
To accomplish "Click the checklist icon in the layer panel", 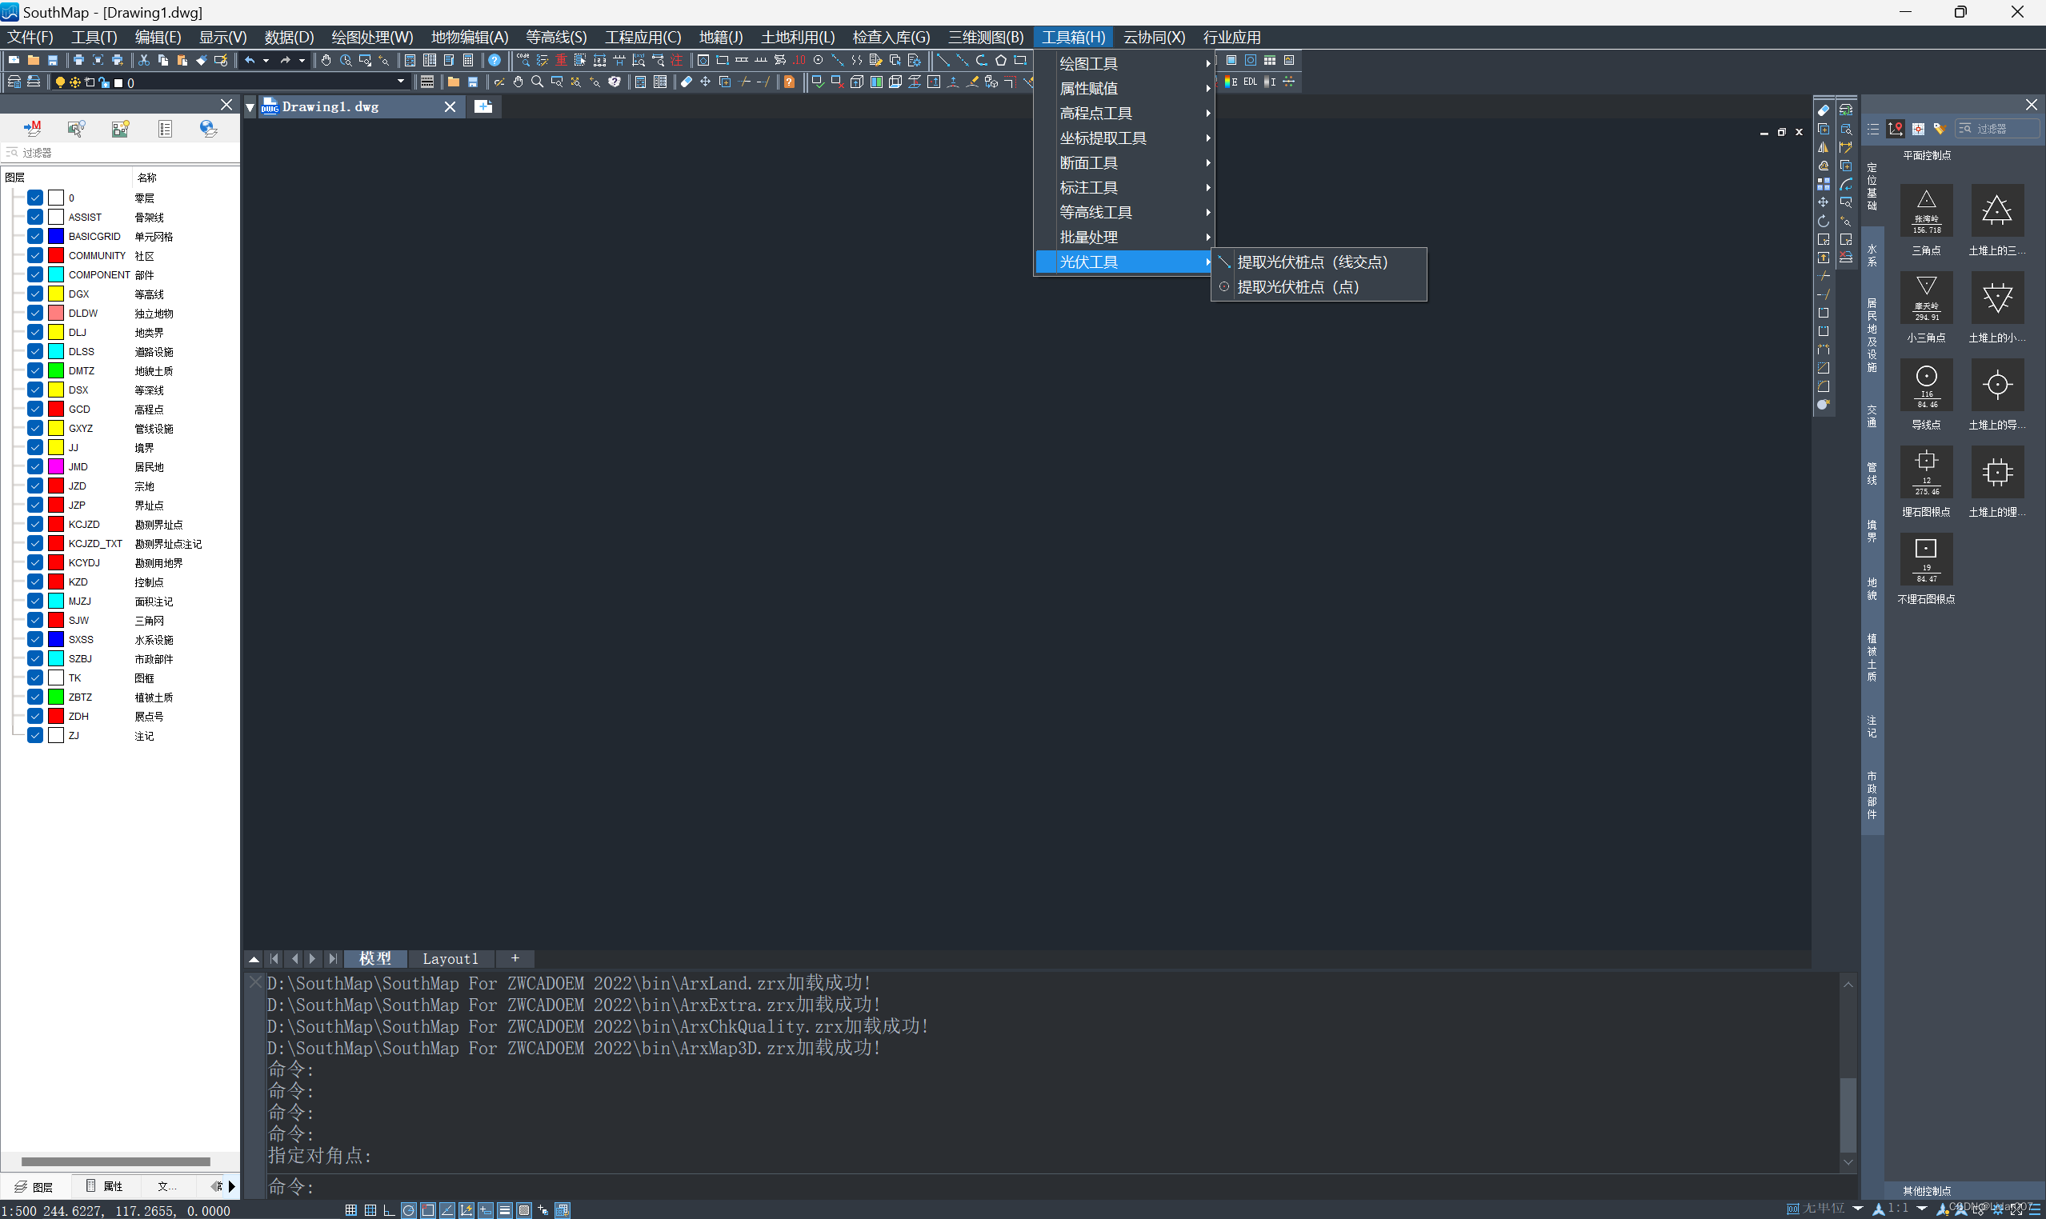I will tap(165, 128).
